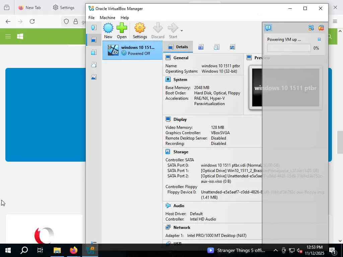This screenshot has width=343, height=257.
Task: Click the delete finished notifications icon
Action: pyautogui.click(x=321, y=27)
